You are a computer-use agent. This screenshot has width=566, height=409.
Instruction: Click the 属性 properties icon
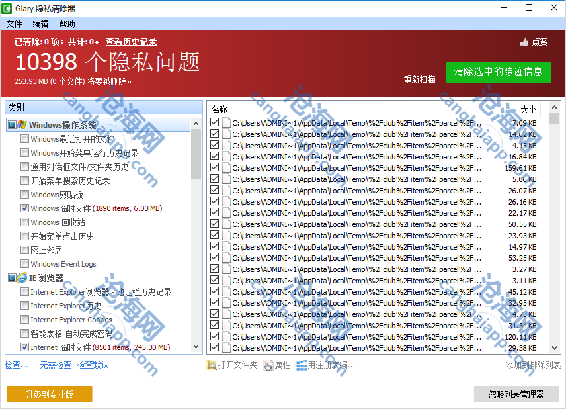click(x=268, y=365)
